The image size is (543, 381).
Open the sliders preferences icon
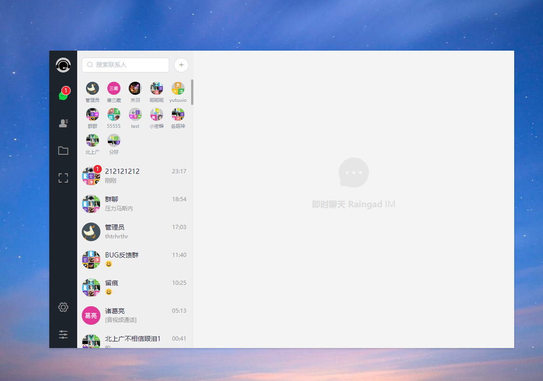tap(63, 335)
